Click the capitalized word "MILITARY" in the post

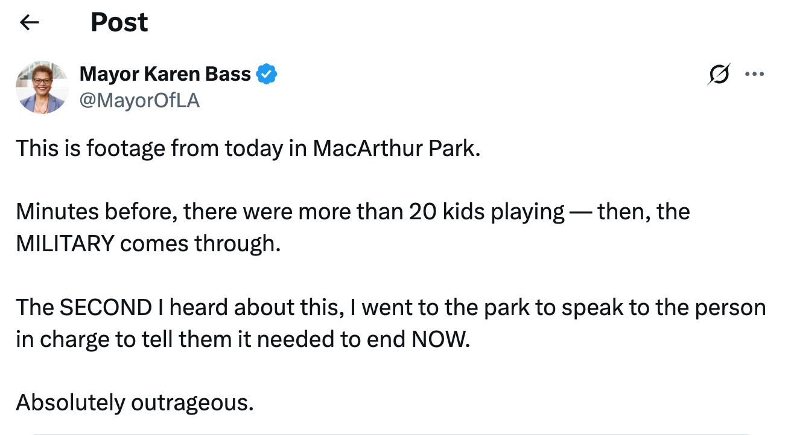click(x=66, y=243)
